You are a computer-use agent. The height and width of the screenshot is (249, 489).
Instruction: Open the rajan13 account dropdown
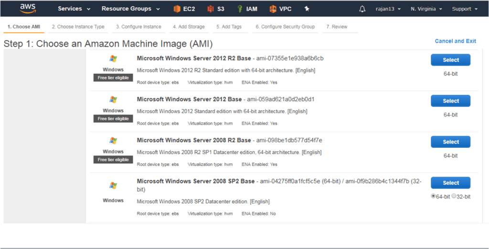388,9
